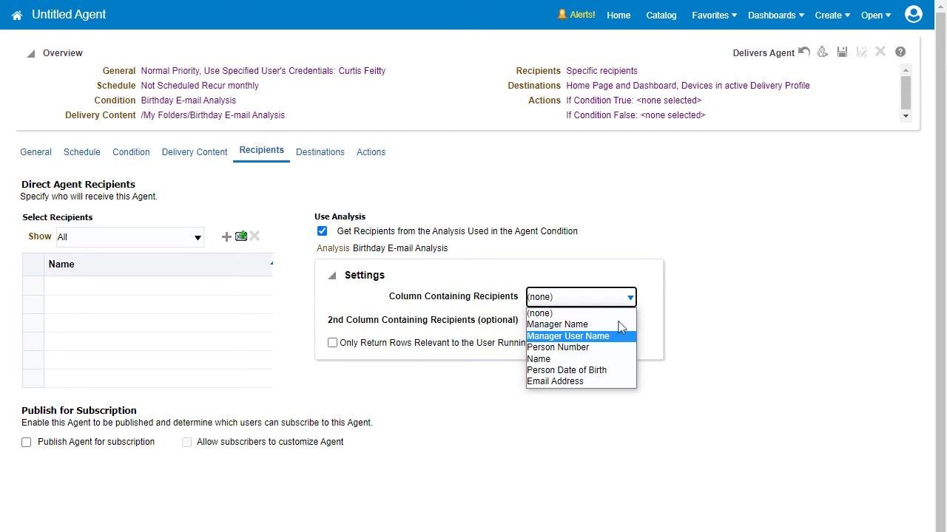This screenshot has height=532, width=947.
Task: Uncheck Get Recipients from the Analysis
Action: [x=322, y=231]
